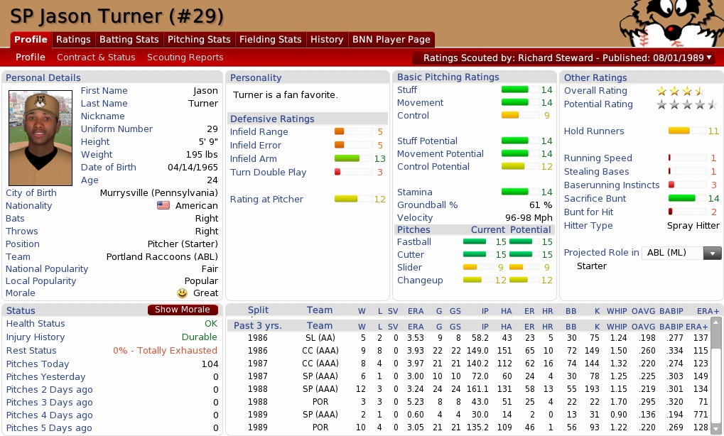Click the smiley face morale icon
Viewport: 724px width, 436px height.
(183, 293)
